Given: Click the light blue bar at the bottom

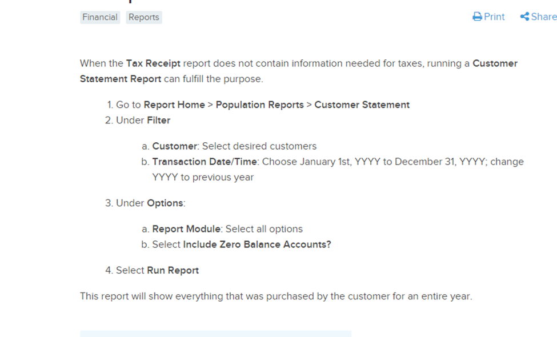Looking at the screenshot, I should pos(215,334).
